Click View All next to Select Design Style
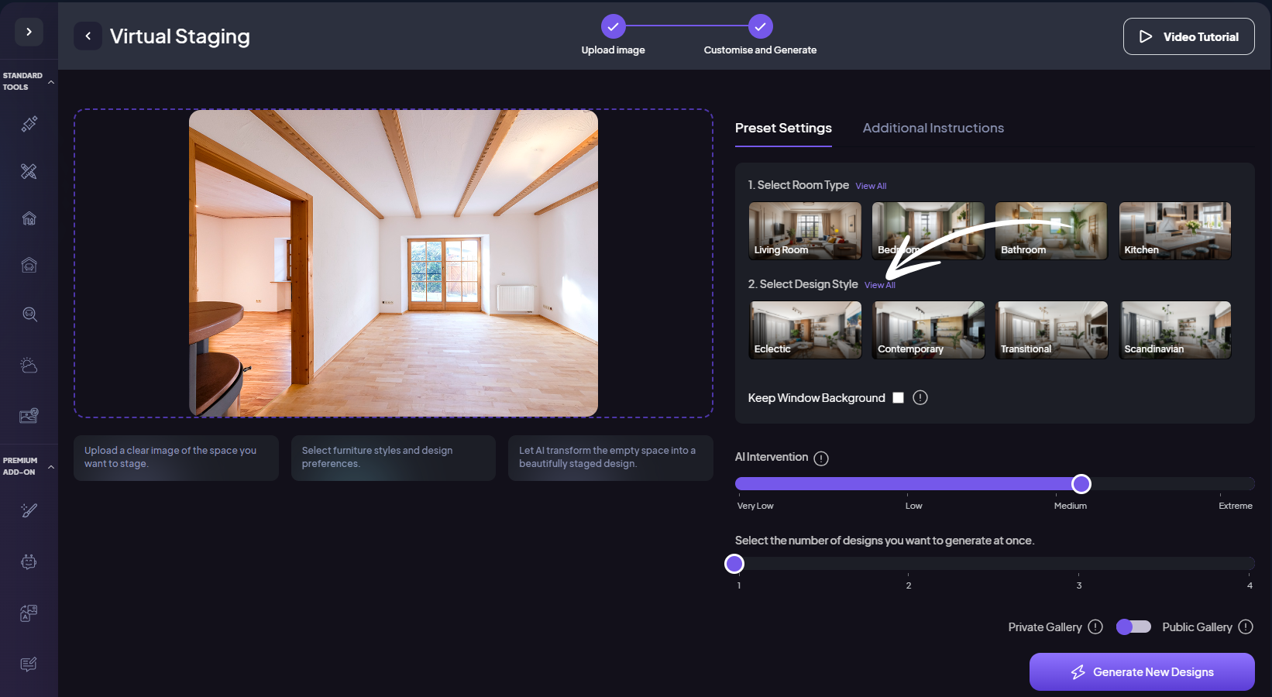Viewport: 1272px width, 697px height. point(879,286)
